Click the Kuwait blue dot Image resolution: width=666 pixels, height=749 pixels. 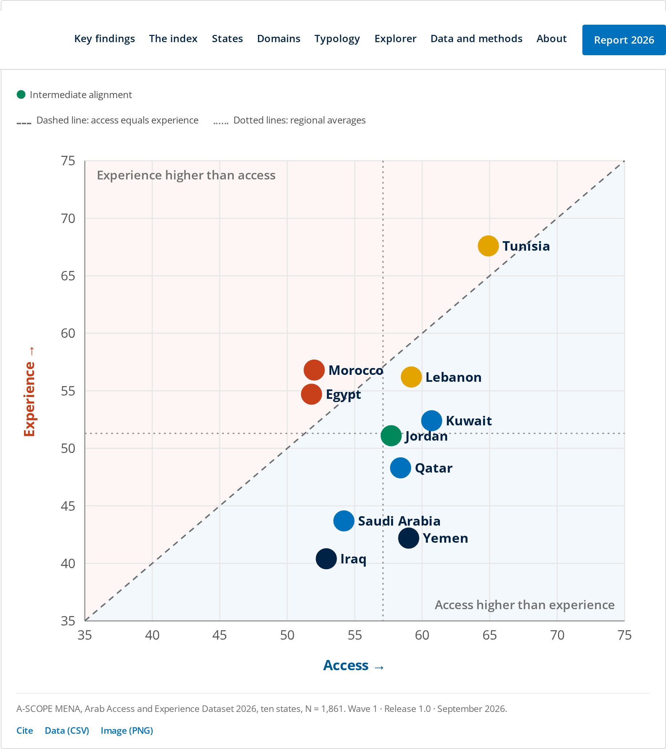click(x=432, y=421)
